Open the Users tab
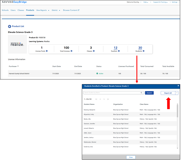The height and width of the screenshot is (160, 183). click(x=13, y=10)
